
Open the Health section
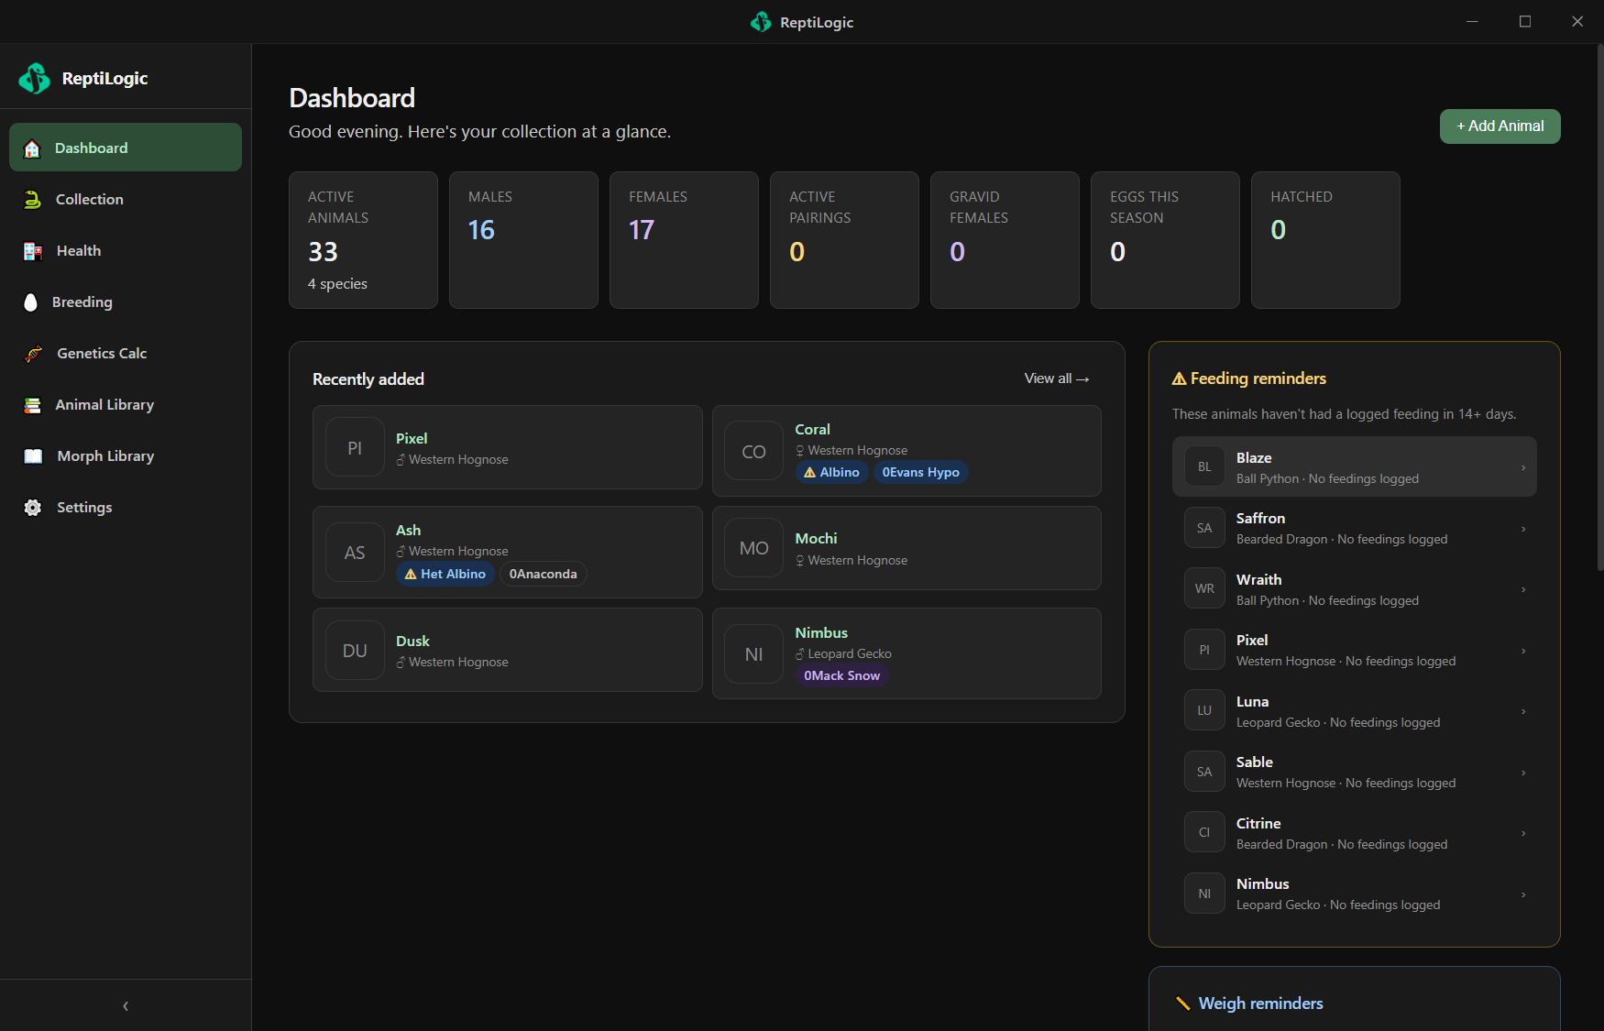click(126, 250)
